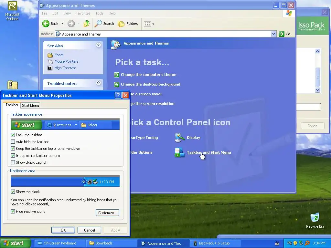Click Change the desktop background link
This screenshot has height=248, width=331.
151,84
